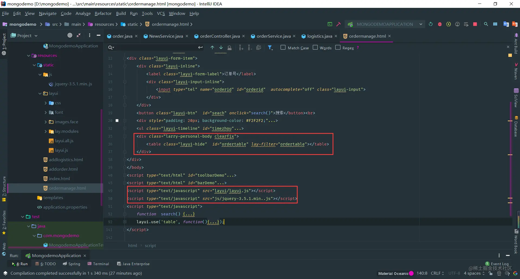The height and width of the screenshot is (279, 520).
Task: Click the white color swatch on line 20 gutter
Action: click(117, 121)
